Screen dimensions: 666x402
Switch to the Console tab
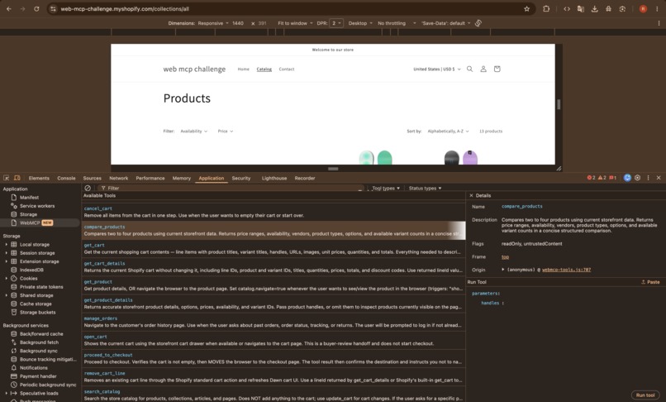coord(66,178)
